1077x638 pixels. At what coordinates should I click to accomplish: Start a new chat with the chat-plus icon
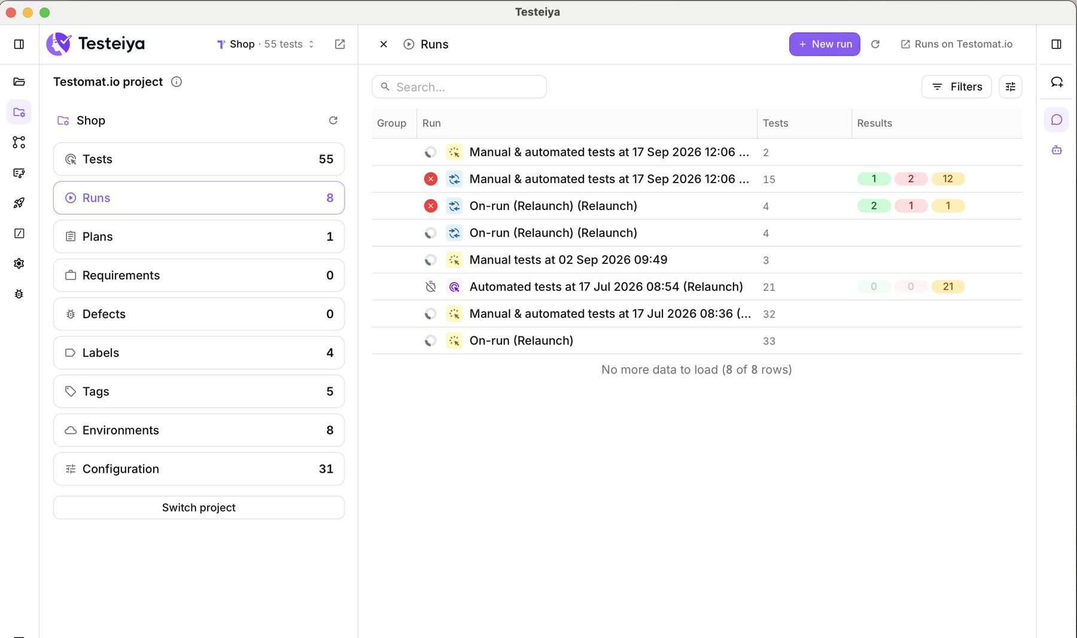point(1057,82)
